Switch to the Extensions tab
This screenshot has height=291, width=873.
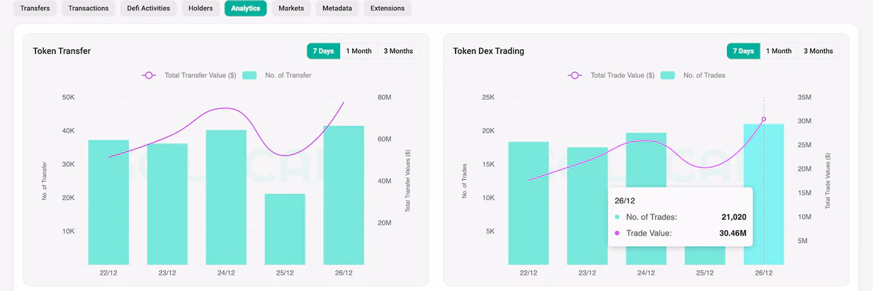pos(388,8)
